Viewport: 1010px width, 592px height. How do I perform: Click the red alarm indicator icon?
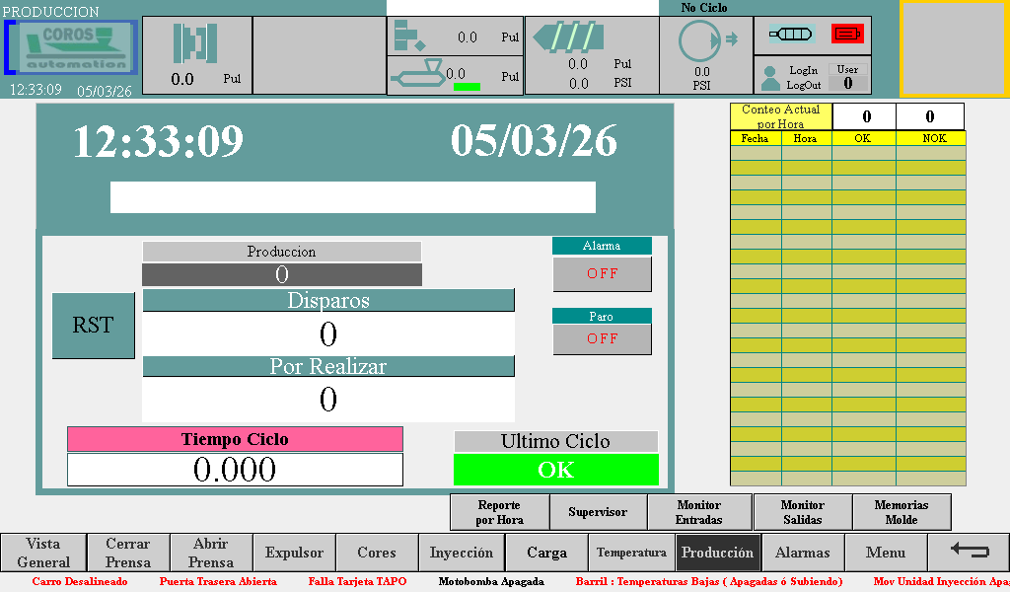click(x=847, y=34)
